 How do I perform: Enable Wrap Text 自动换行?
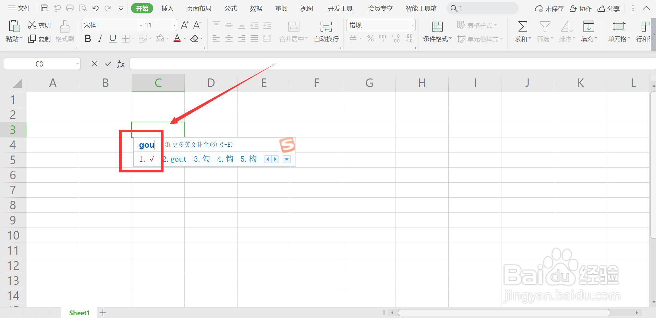pos(326,31)
